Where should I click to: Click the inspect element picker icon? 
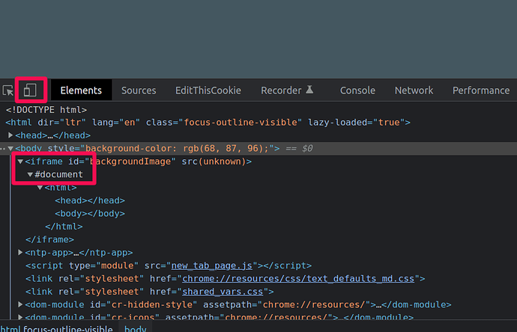click(8, 90)
